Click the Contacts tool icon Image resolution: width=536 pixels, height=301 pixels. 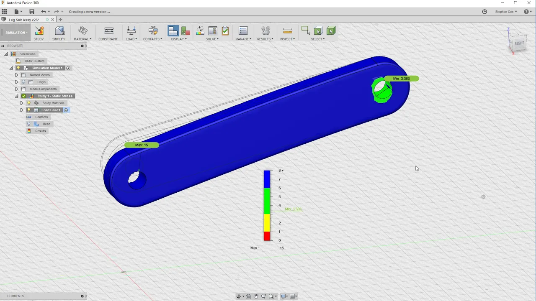point(153,31)
